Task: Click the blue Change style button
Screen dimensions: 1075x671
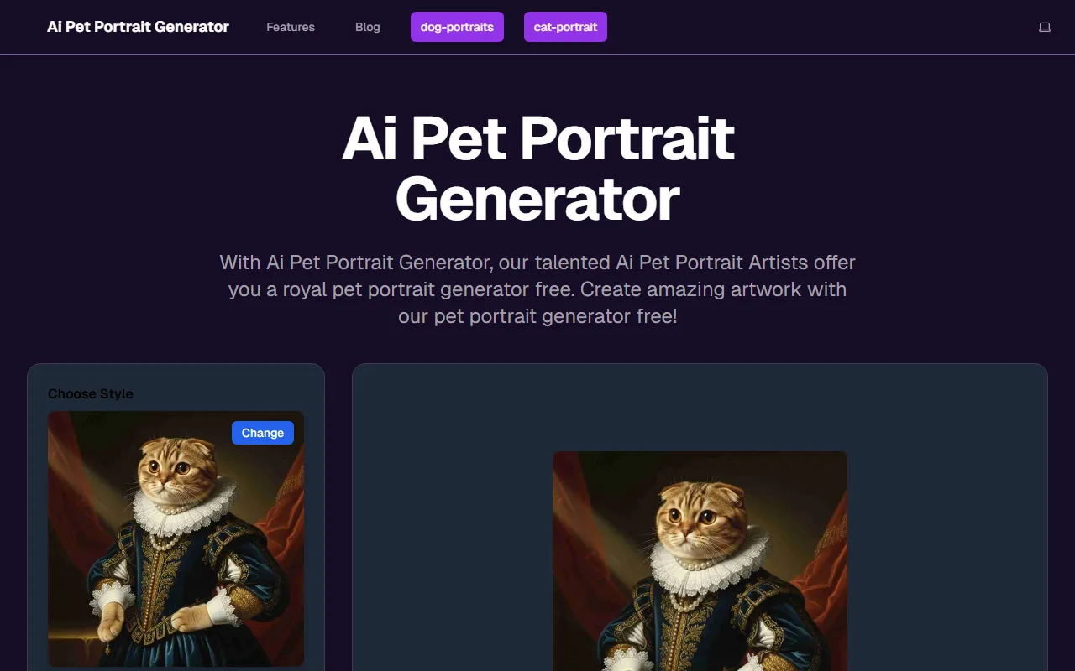Action: tap(263, 433)
